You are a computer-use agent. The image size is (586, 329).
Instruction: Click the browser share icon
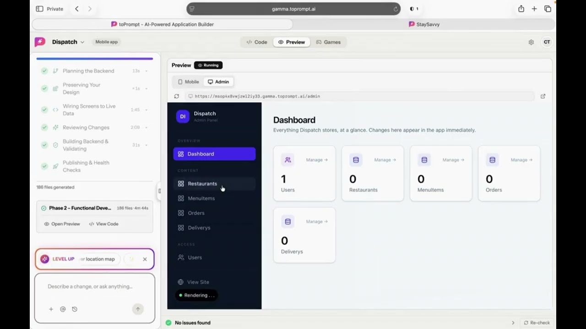click(521, 9)
